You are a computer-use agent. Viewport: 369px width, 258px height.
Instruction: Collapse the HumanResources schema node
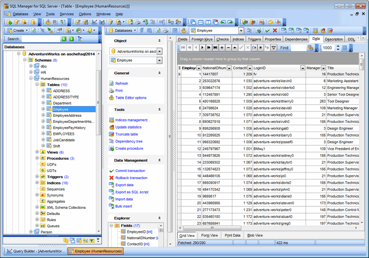(x=31, y=78)
